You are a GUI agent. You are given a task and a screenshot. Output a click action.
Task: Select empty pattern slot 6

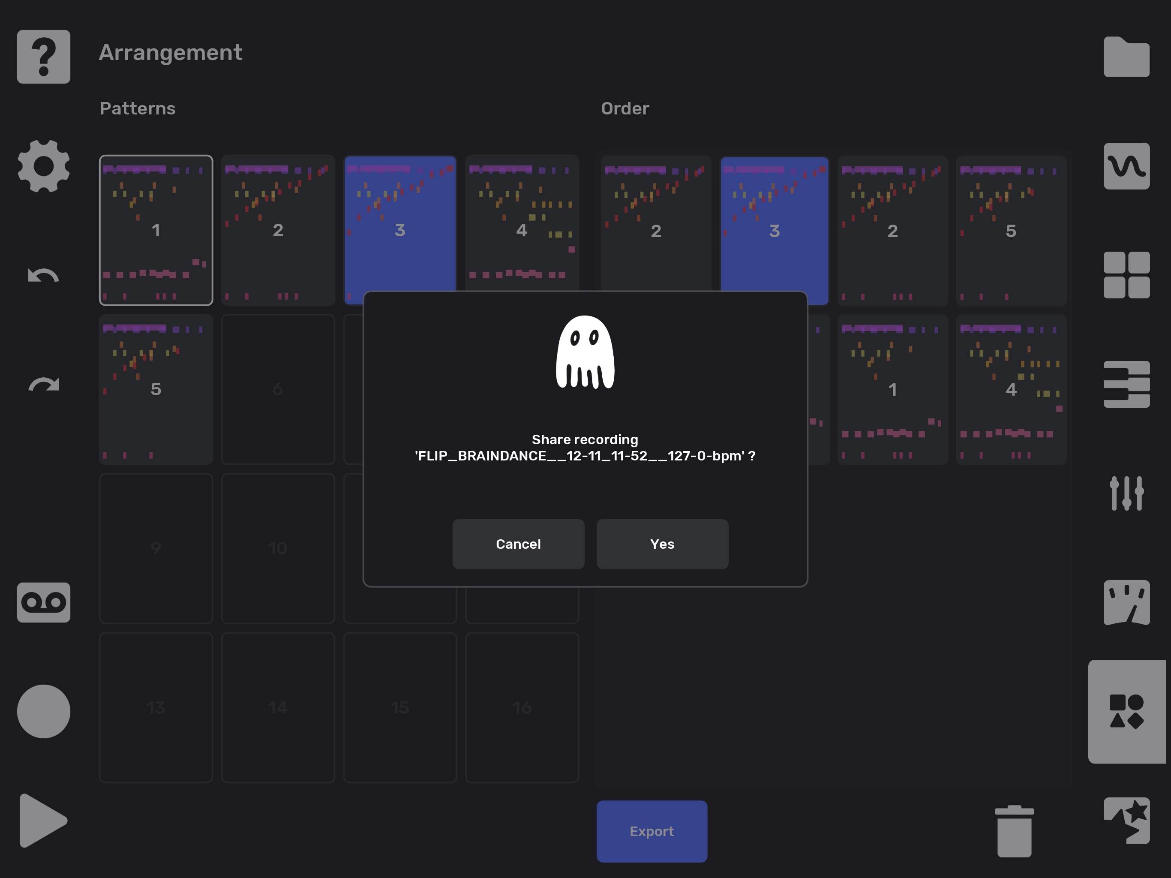coord(278,389)
